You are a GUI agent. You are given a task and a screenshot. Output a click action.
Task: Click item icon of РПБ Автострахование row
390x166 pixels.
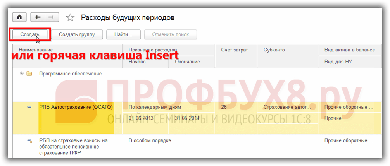pos(29,107)
